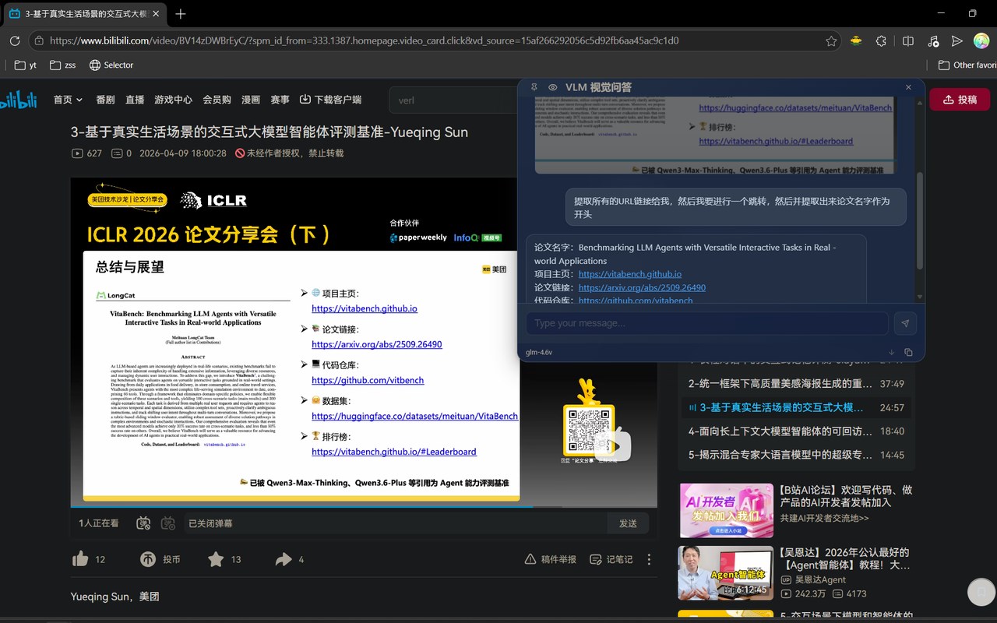Screen dimensions: 997x623
Task: Open danmaku settings icon
Action: pyautogui.click(x=168, y=523)
